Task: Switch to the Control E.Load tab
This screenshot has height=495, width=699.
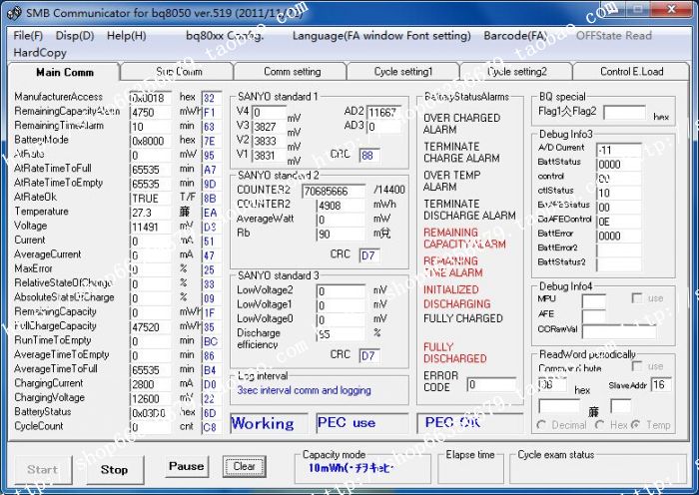Action: pyautogui.click(x=631, y=72)
